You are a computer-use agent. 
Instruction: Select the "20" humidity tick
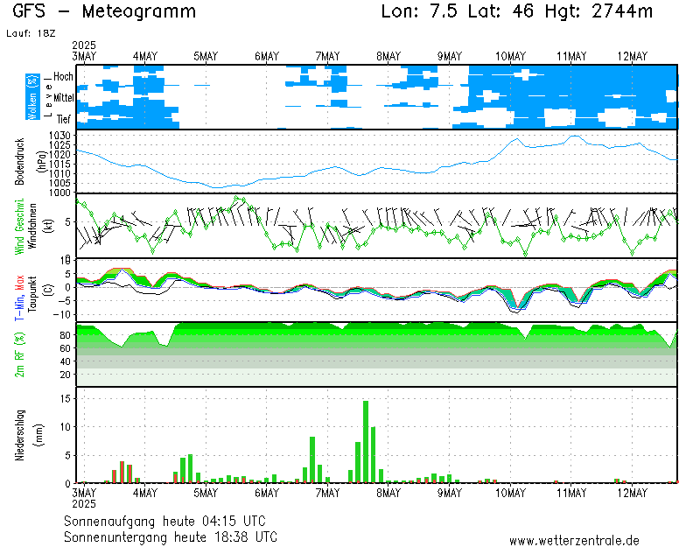tap(65, 375)
